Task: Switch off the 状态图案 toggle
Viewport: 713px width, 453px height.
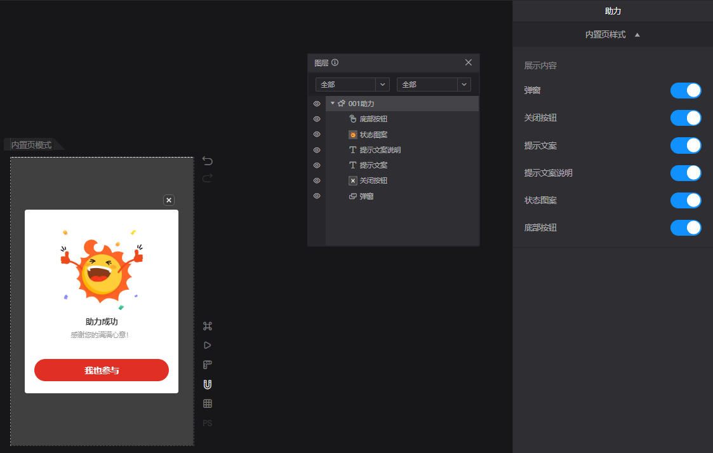Action: (x=686, y=200)
